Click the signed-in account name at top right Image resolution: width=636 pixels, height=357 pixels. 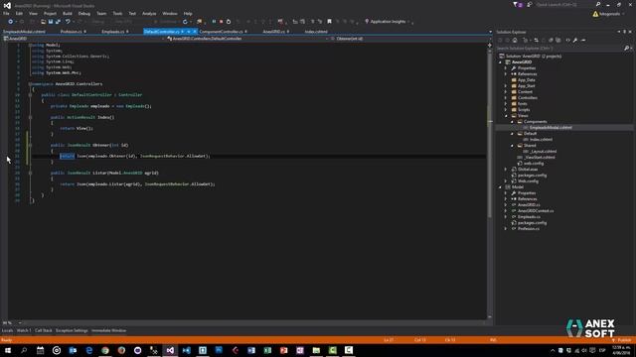pos(609,14)
